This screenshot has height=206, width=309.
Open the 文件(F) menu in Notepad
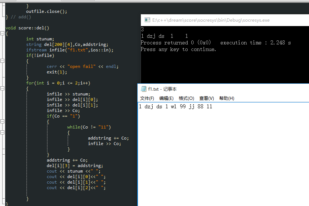tap(147, 98)
